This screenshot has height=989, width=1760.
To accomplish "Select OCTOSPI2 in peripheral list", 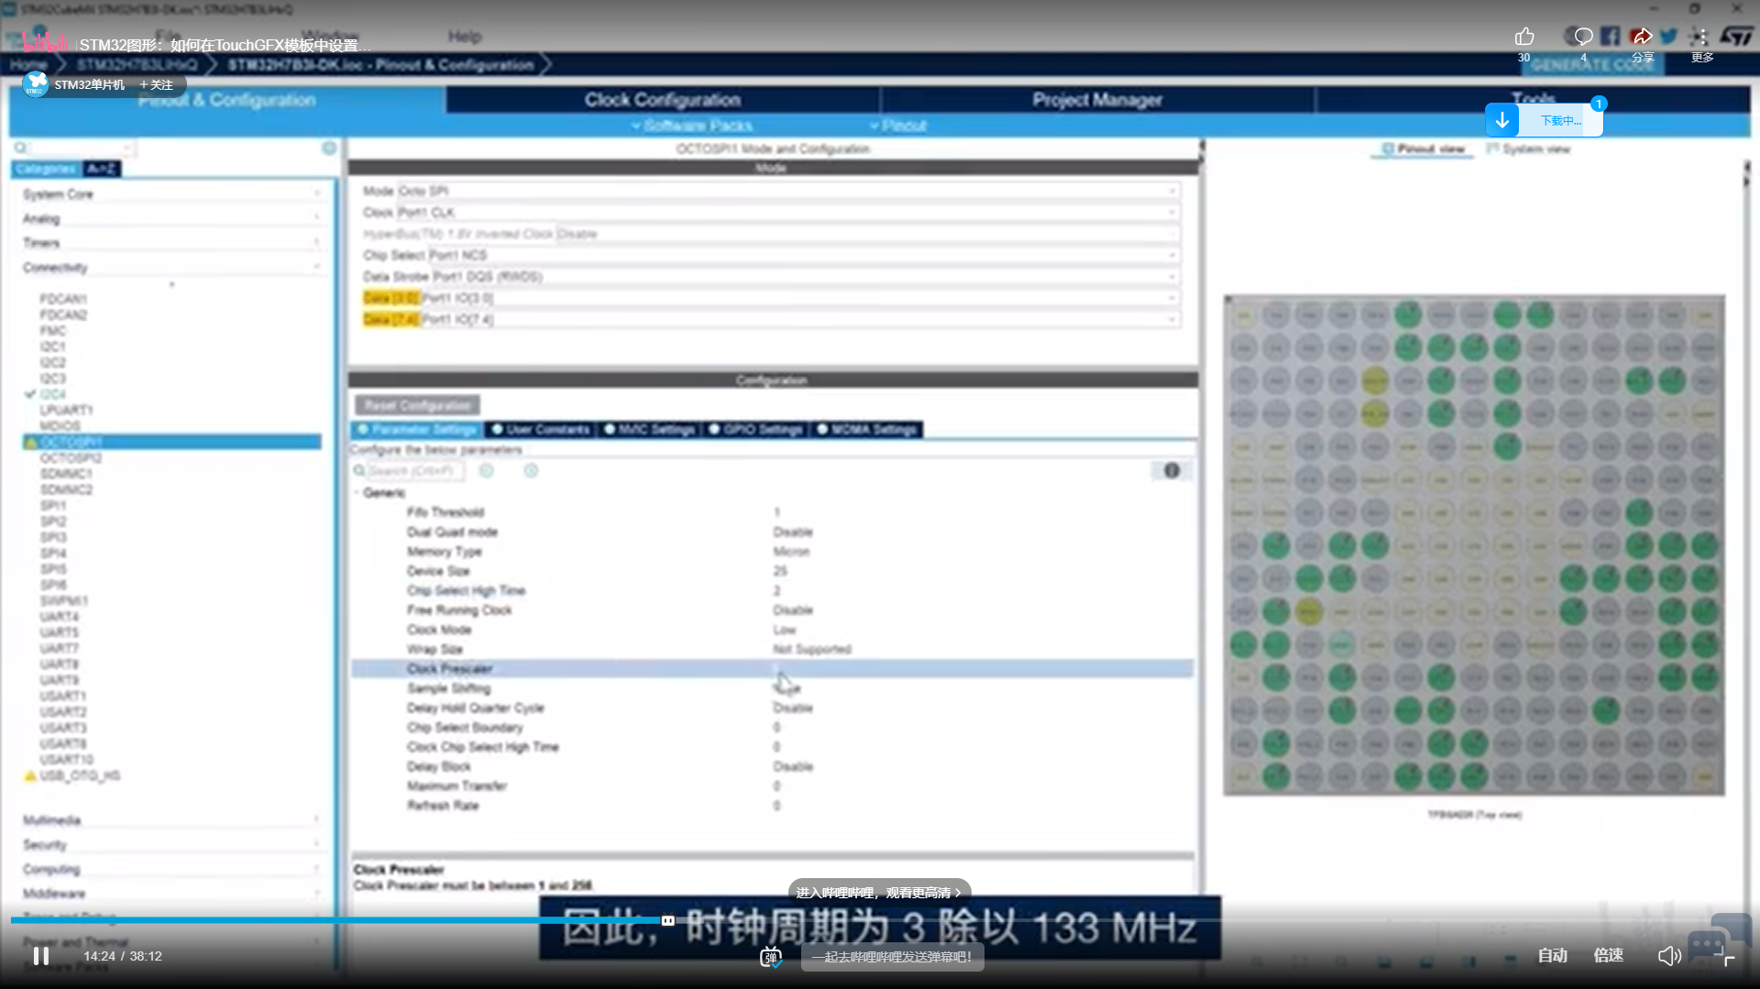I will pyautogui.click(x=71, y=457).
